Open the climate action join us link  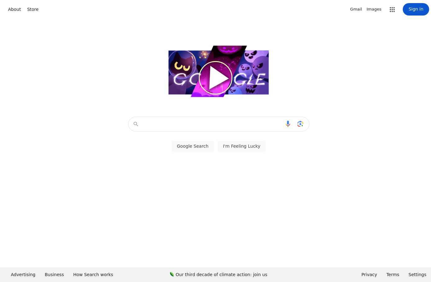[x=221, y=275]
